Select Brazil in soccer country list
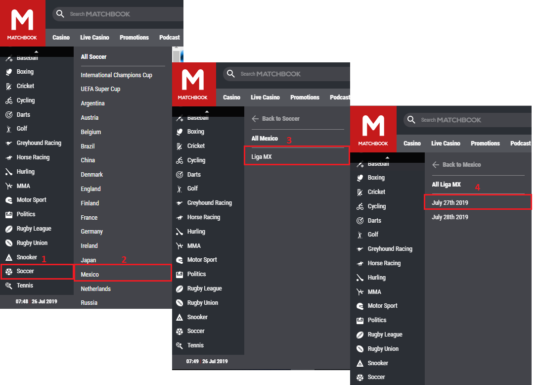 88,146
